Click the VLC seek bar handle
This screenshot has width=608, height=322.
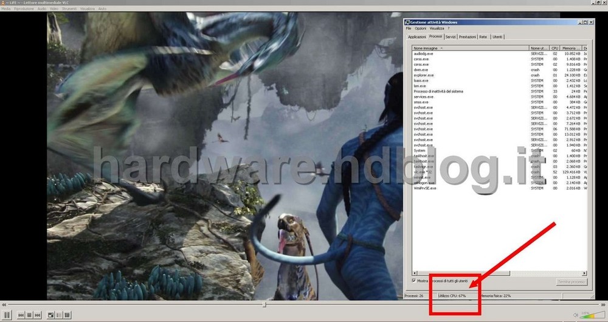pos(264,305)
